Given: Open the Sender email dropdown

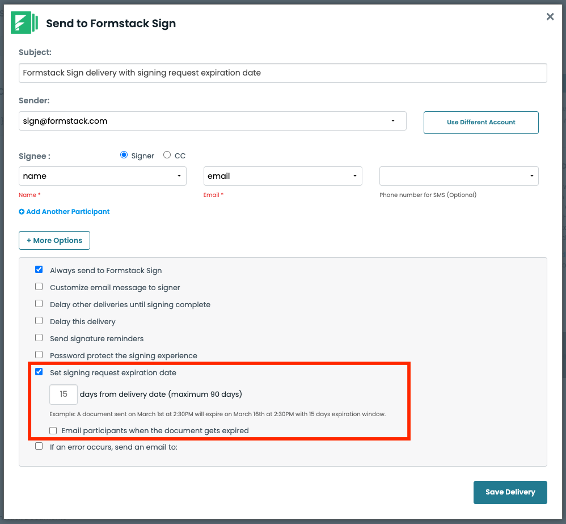Looking at the screenshot, I should pos(213,121).
